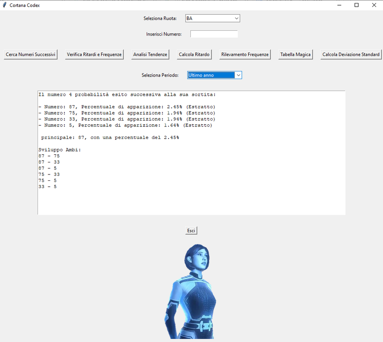Click the 'Sviluppo Ambi:' heading
383x342 pixels.
[60, 150]
